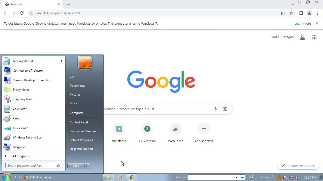
Task: Open Chrome side panel
Action: [x=301, y=13]
